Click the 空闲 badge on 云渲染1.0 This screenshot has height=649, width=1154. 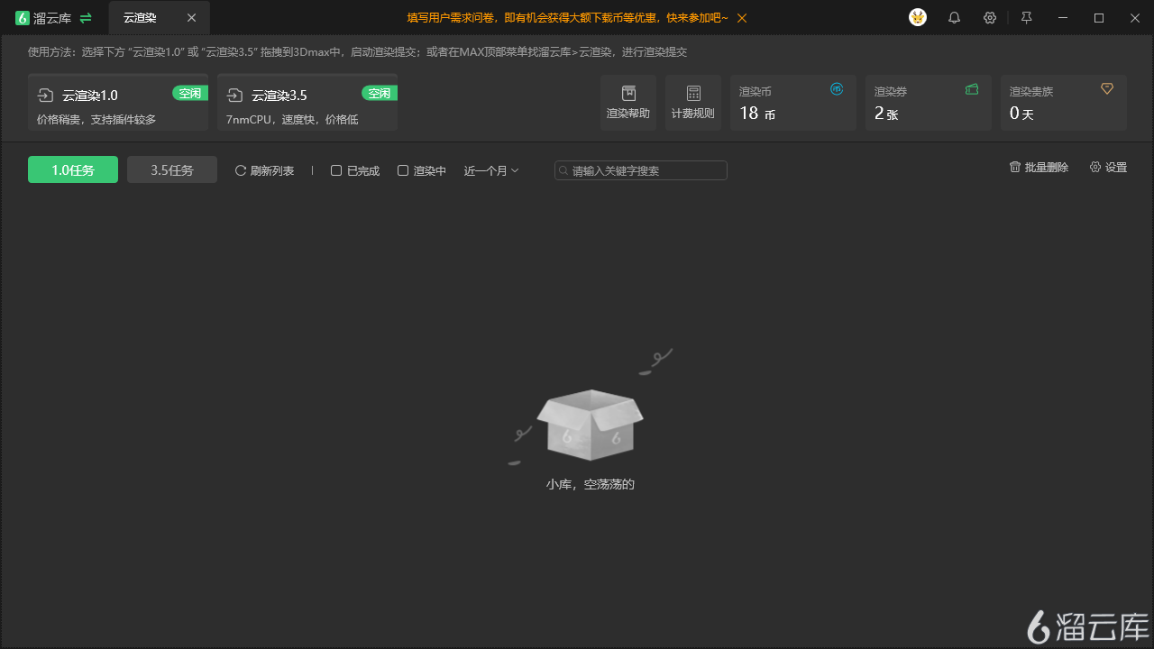click(x=190, y=93)
